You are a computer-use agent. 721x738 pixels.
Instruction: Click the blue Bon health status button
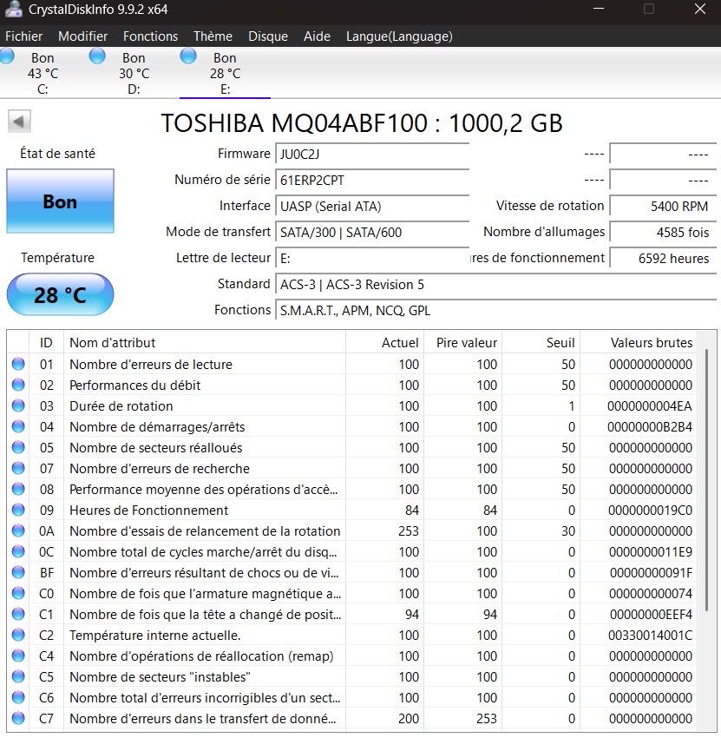(x=60, y=201)
